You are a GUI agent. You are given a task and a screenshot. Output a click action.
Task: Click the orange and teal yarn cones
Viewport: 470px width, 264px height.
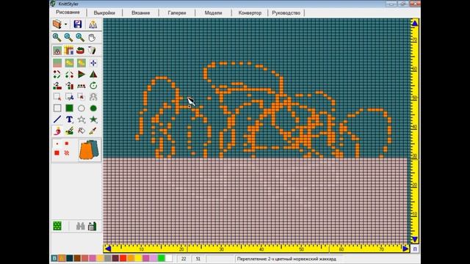click(x=89, y=150)
